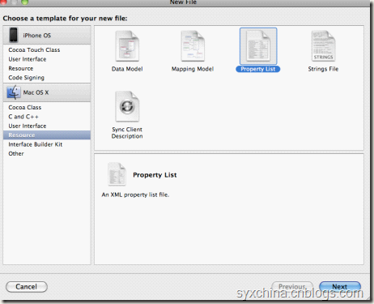
Task: Open the Code Signing category
Action: pos(26,78)
